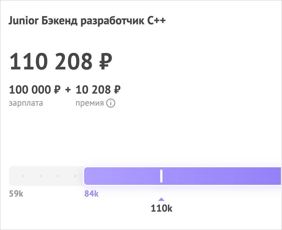The height and width of the screenshot is (230, 282).
Task: Click the second dot in gray bar section
Action: click(40, 176)
